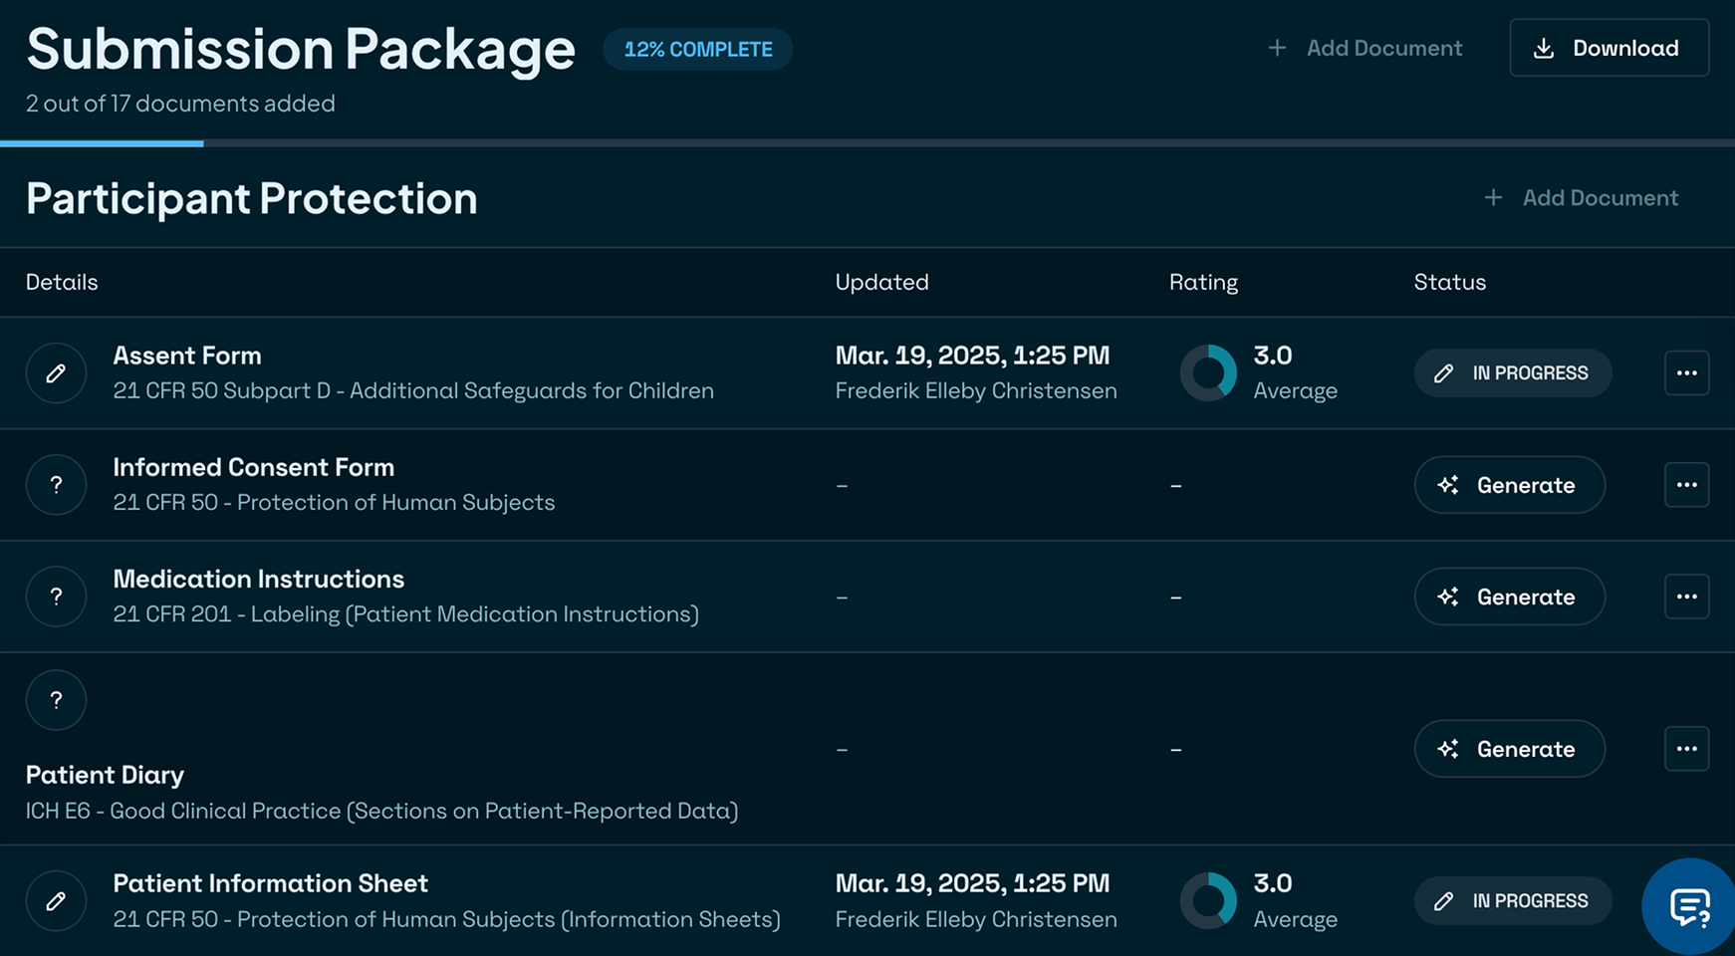Click the IN PROGRESS status of Assent Form
This screenshot has width=1735, height=956.
coord(1512,373)
